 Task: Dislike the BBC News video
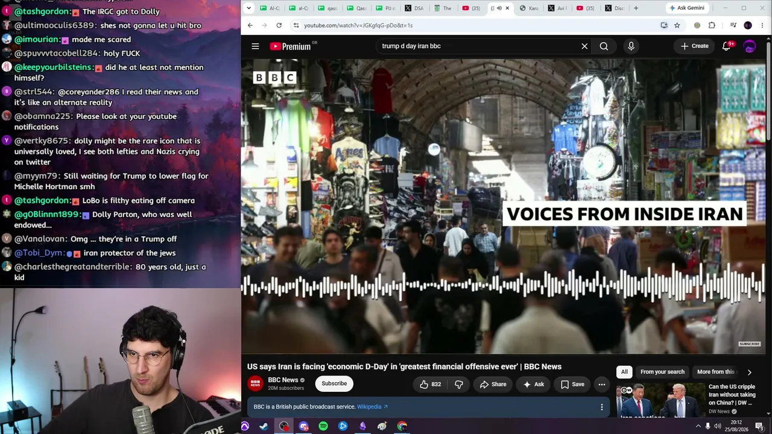(459, 385)
